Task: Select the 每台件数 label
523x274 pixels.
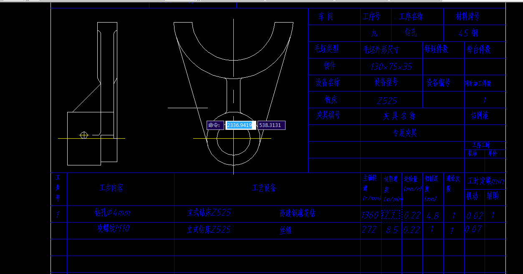Action: point(479,49)
